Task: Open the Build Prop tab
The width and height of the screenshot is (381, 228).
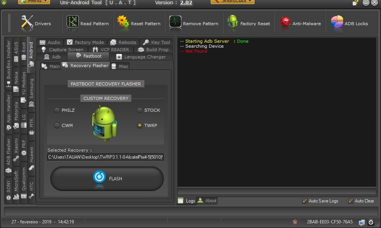Action: pyautogui.click(x=153, y=50)
